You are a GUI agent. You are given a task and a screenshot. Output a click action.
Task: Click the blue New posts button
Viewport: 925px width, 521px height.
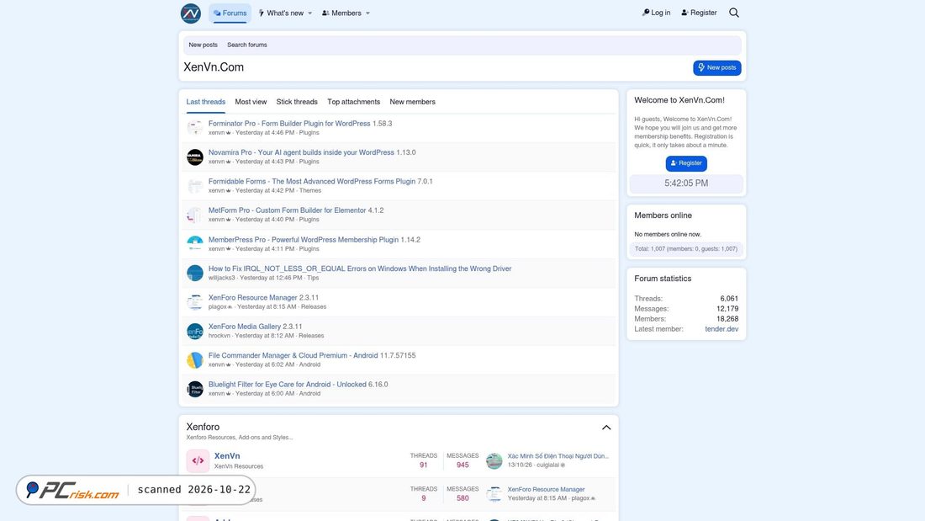[716, 68]
